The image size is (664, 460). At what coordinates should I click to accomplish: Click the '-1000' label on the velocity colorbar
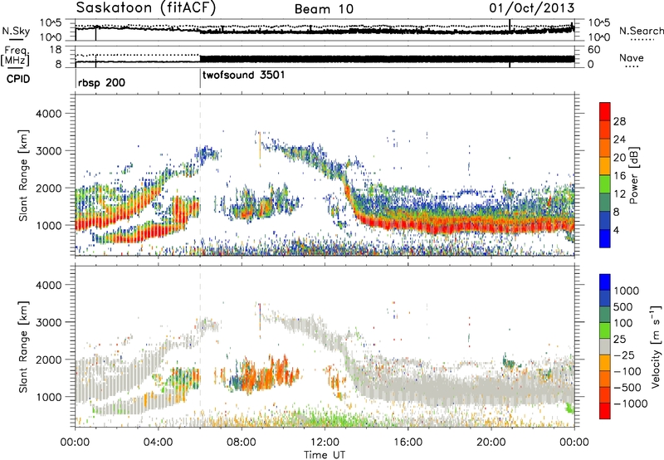tap(631, 404)
